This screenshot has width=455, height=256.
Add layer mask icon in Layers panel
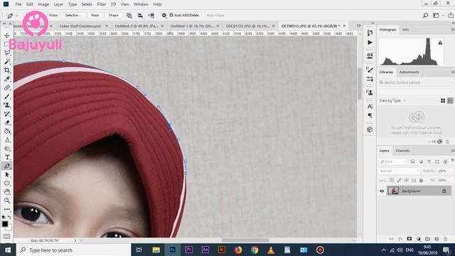409,239
